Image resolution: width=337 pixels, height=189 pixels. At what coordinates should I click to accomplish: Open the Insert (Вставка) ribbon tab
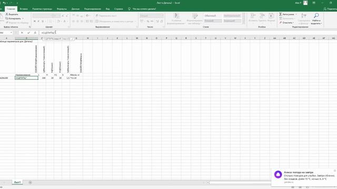[24, 9]
